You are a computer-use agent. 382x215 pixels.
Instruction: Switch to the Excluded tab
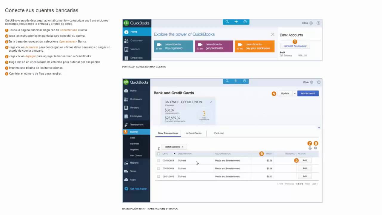[x=219, y=133]
